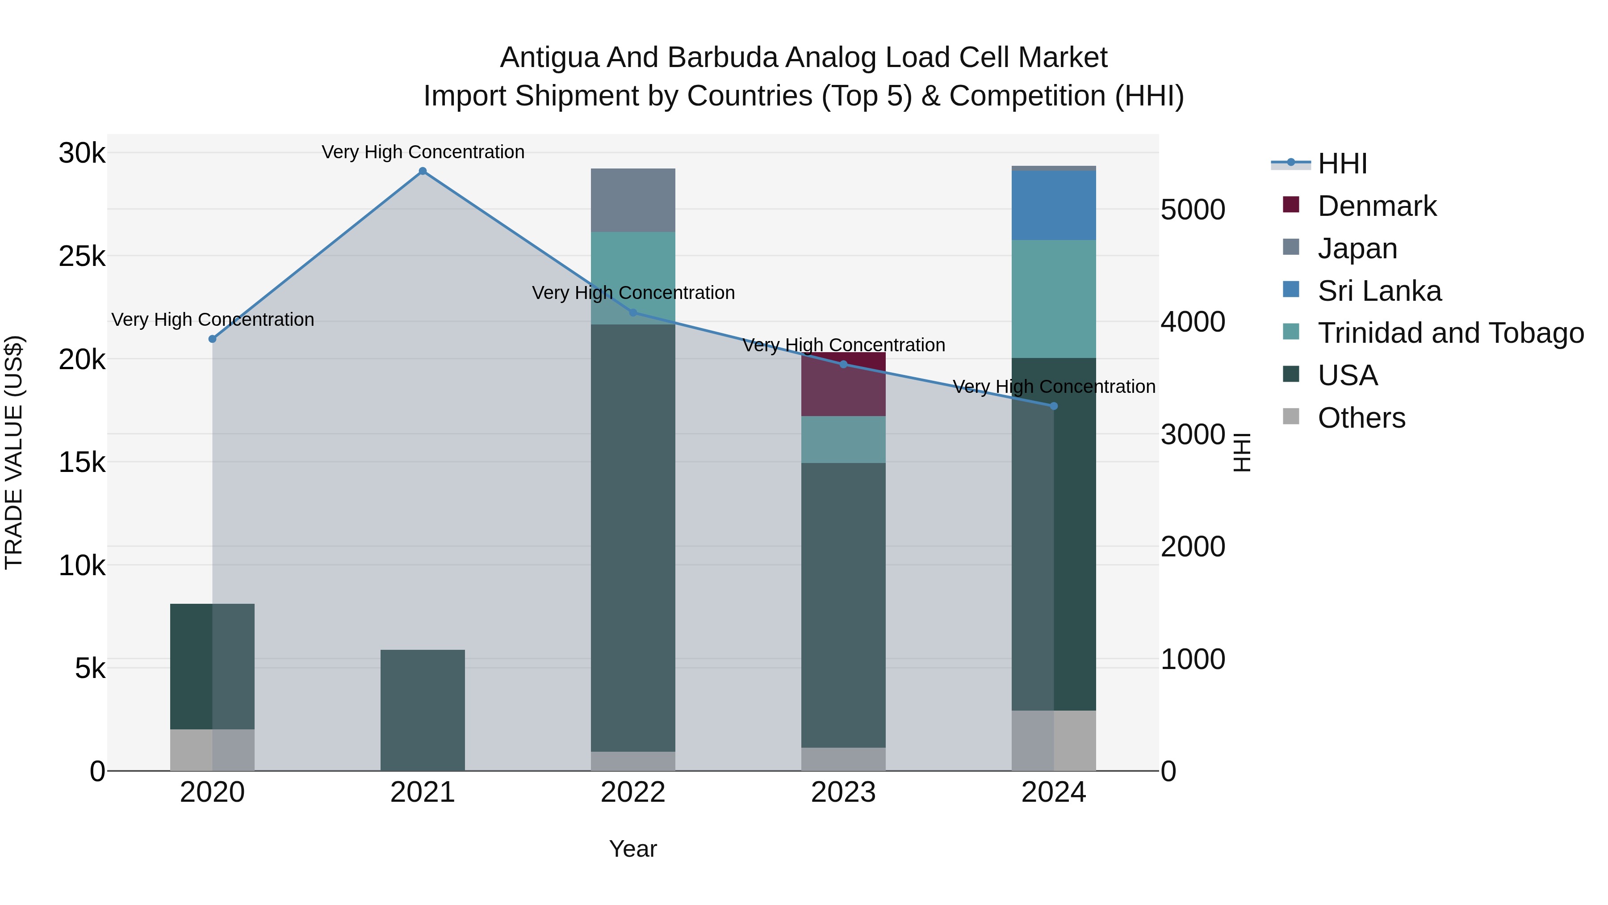This screenshot has height=905, width=1608.
Task: Click the USA segment of 2020 bar
Action: (212, 666)
